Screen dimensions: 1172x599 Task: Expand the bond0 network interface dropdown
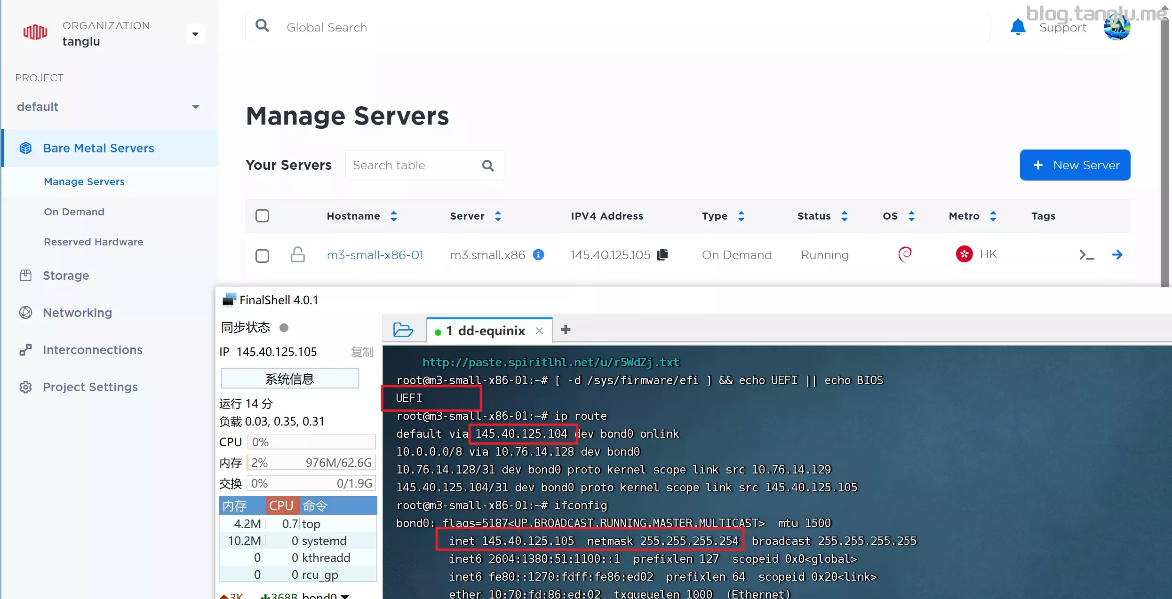click(x=345, y=595)
